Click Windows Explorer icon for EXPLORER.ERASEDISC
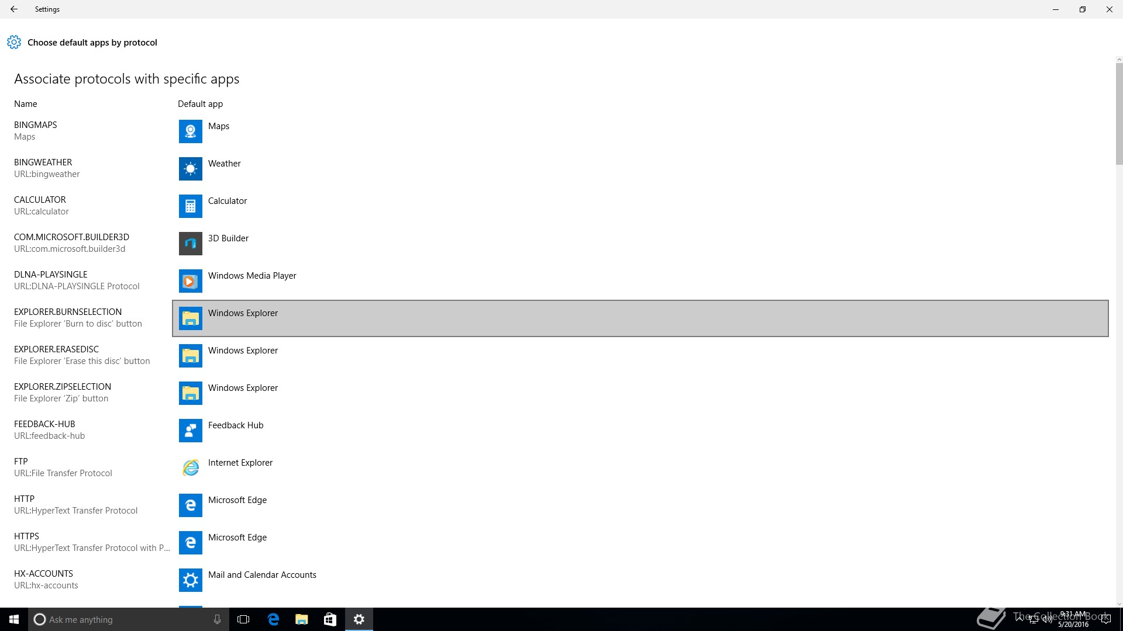 [x=191, y=356]
